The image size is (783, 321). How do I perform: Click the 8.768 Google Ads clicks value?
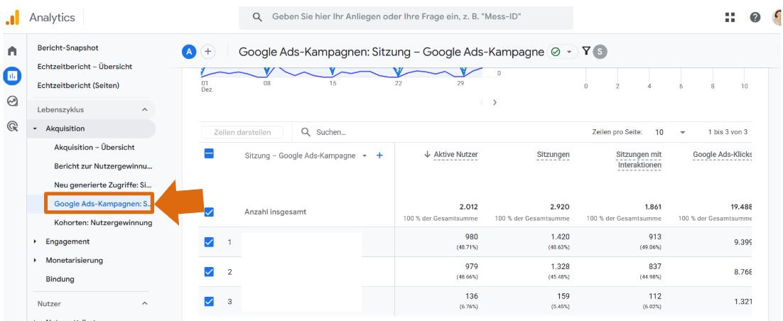[742, 273]
